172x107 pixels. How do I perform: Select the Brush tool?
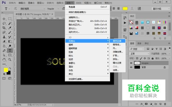point(10,32)
